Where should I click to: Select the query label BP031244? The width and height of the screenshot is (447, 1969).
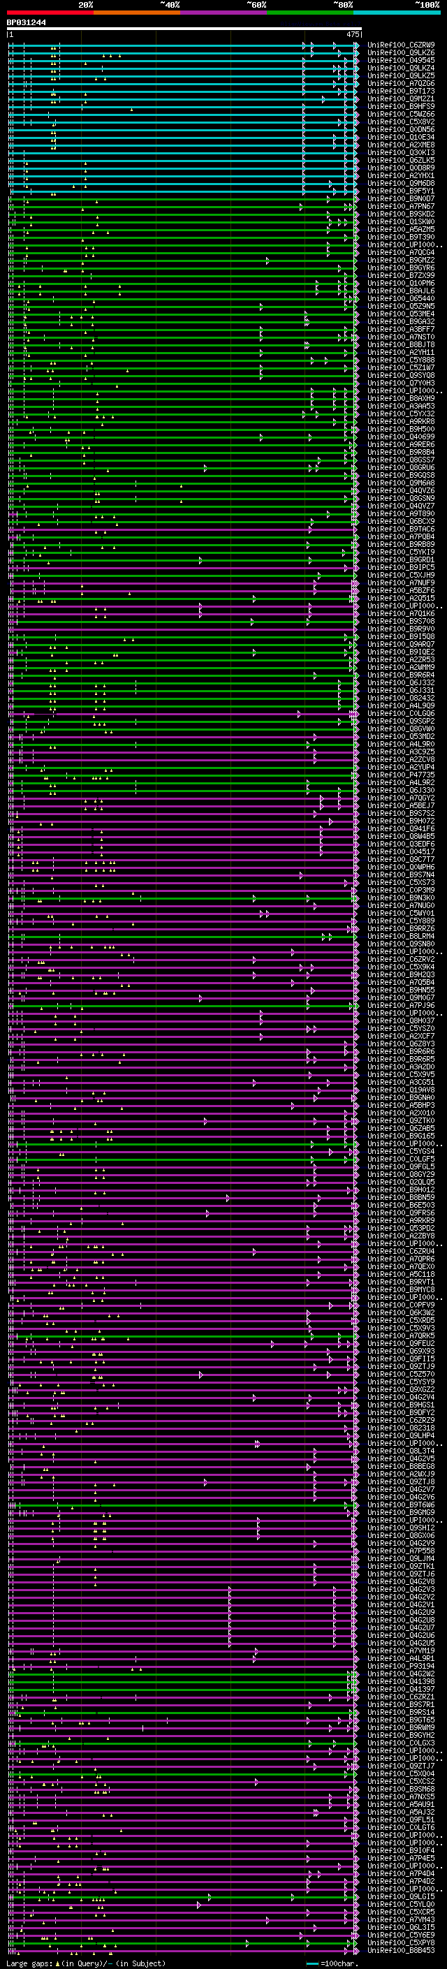coord(26,22)
